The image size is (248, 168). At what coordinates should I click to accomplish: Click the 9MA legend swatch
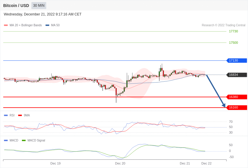tap(20, 116)
